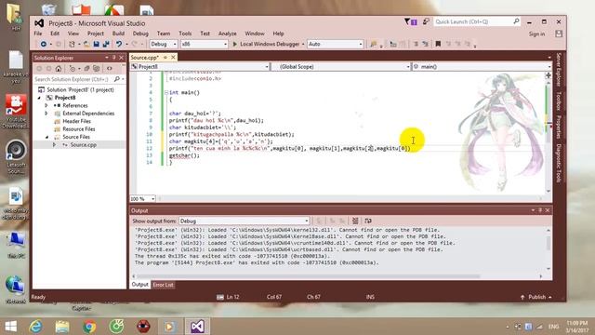Click the Save icon in toolbar
The width and height of the screenshot is (595, 335).
[97, 44]
